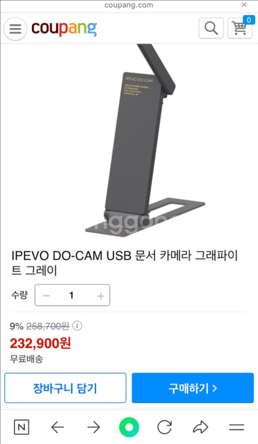
Task: Click the Coupang logo
Action: click(64, 29)
